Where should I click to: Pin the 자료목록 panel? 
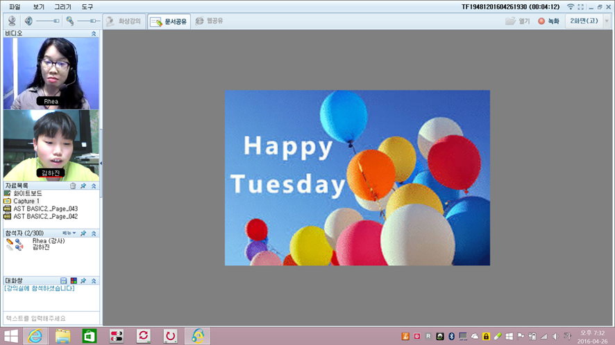pos(83,186)
